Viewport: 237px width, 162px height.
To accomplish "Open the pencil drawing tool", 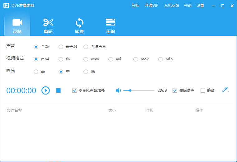I will tap(225, 90).
